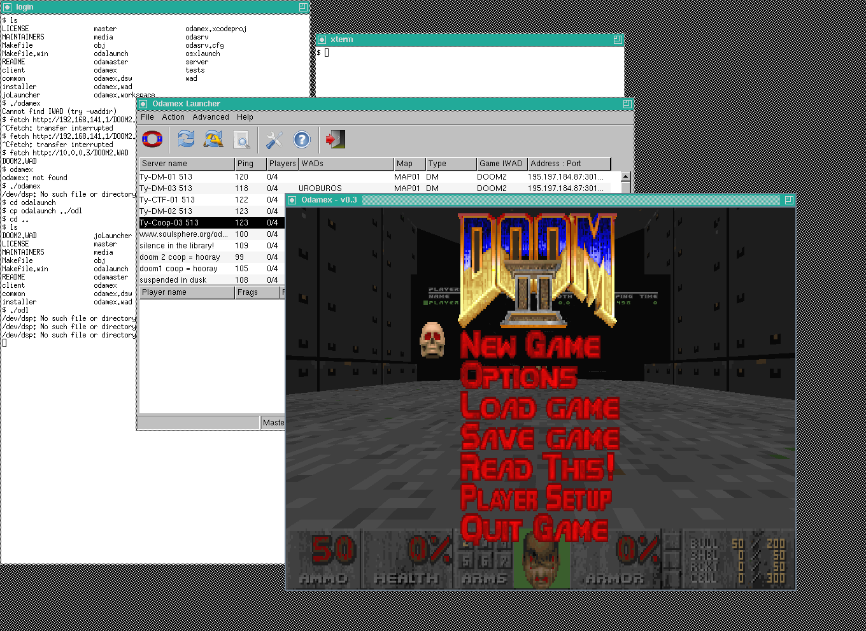Select server row www.soulsphere.org/od...

(212, 234)
